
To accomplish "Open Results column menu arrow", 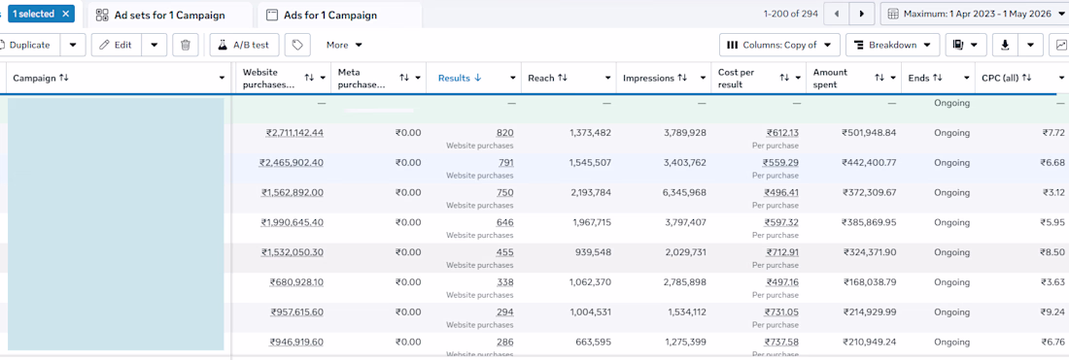I will [513, 79].
